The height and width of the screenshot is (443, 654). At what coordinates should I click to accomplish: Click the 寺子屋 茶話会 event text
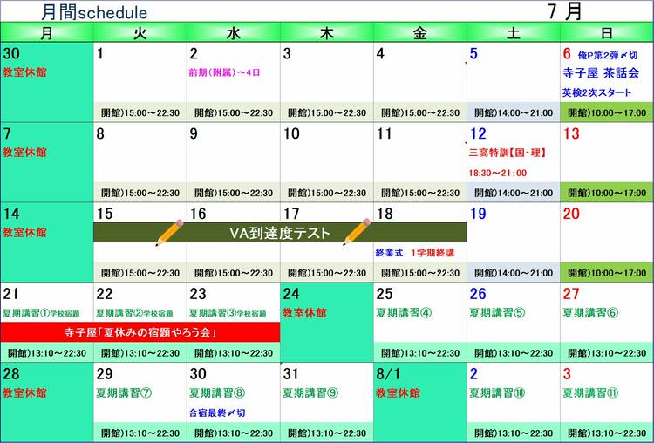601,73
